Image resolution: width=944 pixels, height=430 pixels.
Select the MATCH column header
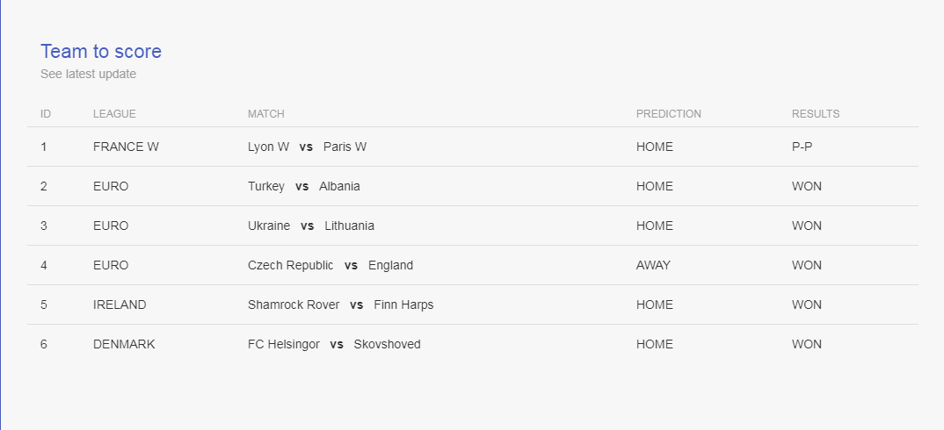(266, 114)
